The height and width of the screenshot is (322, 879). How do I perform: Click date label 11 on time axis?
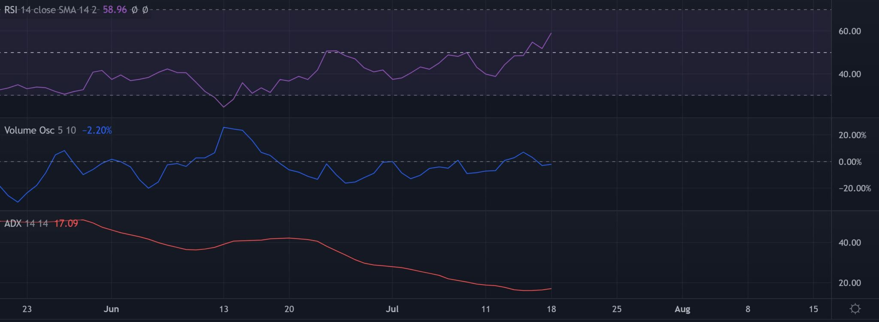tap(485, 309)
